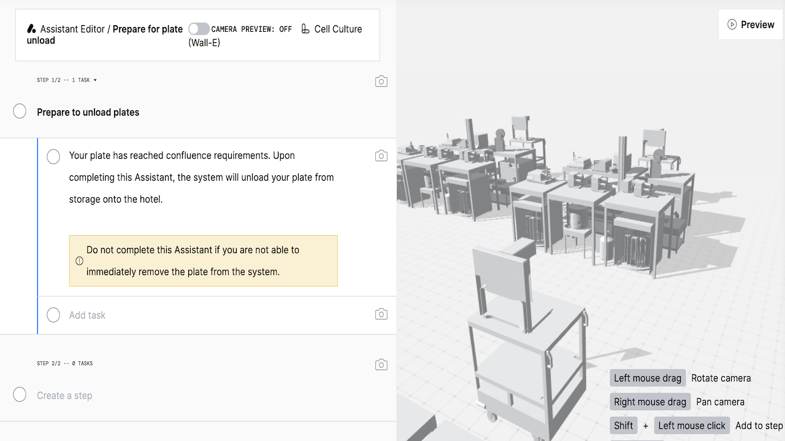The image size is (785, 441).
Task: Select the Prepare to unload plates step title
Action: 88,112
